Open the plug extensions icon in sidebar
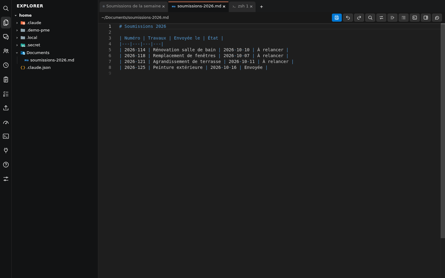The height and width of the screenshot is (278, 445). pyautogui.click(x=6, y=150)
